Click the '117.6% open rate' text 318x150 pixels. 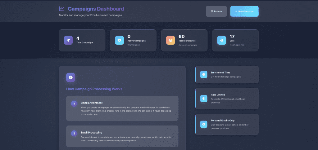coord(237,45)
